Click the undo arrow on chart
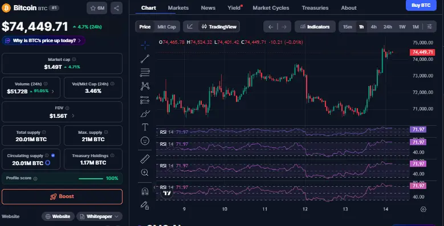The width and height of the screenshot is (444, 226). click(x=271, y=27)
